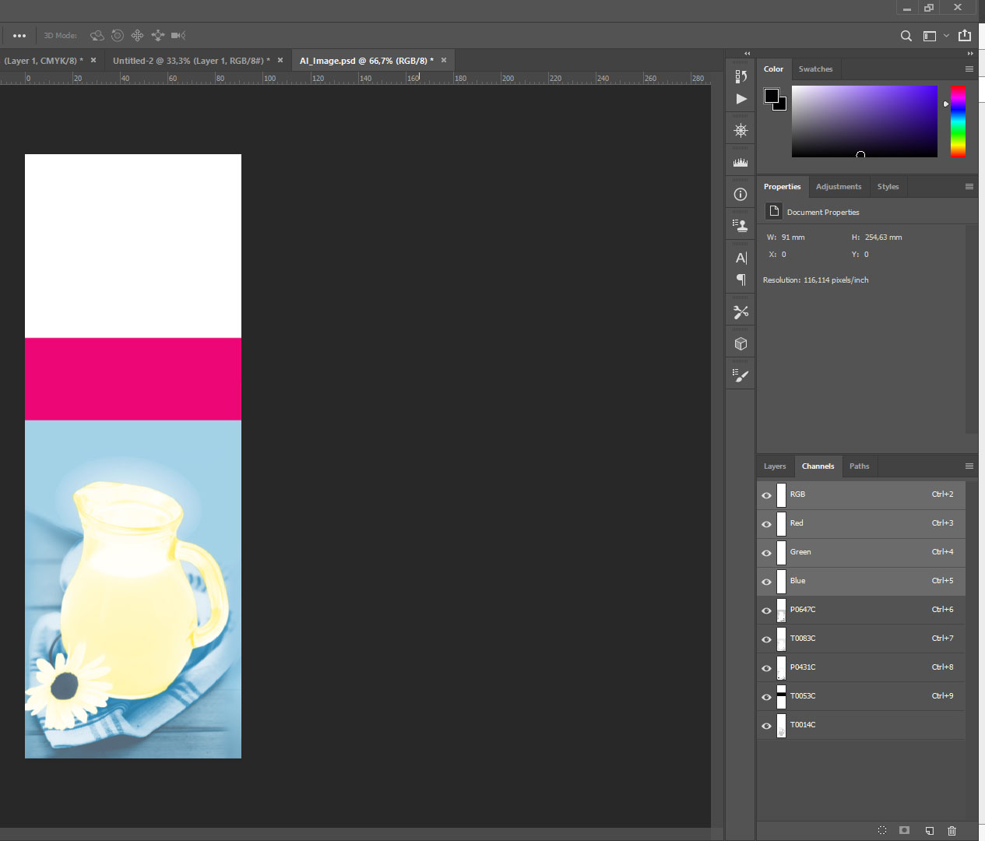The height and width of the screenshot is (841, 985).
Task: Hide the Red channel eye
Action: click(766, 524)
